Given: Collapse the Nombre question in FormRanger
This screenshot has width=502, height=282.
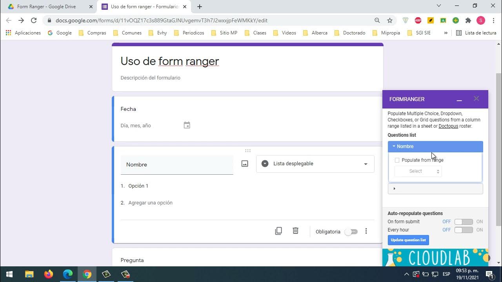Looking at the screenshot, I should click(x=435, y=146).
